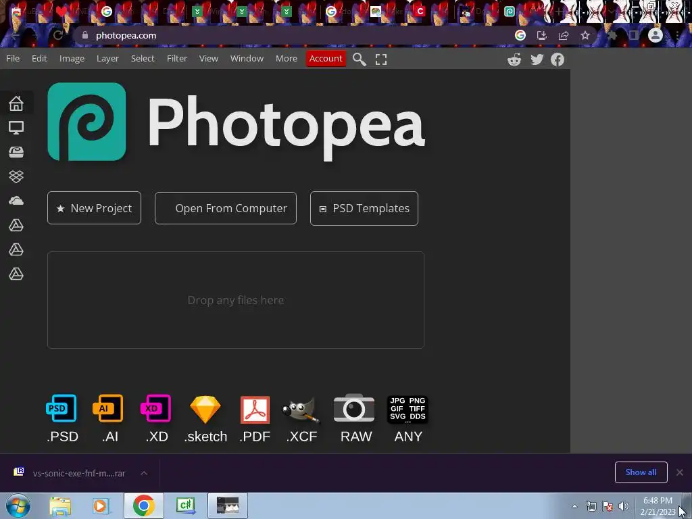Open File Explorer from the taskbar

point(60,505)
